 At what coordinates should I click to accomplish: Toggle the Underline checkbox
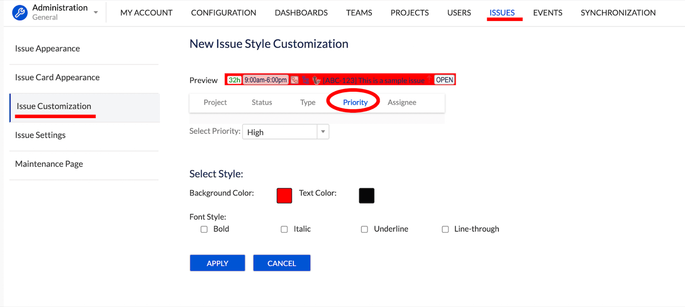coord(364,229)
